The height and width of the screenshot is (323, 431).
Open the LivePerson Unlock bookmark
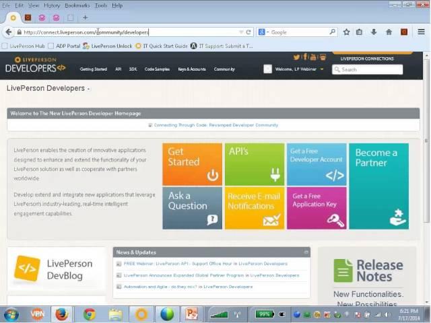coord(108,46)
